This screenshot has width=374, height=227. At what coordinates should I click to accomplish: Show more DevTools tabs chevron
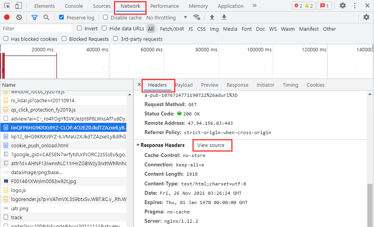pos(254,6)
